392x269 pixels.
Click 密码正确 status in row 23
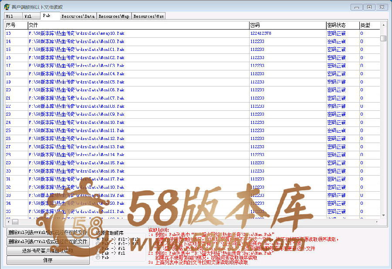(x=336, y=114)
